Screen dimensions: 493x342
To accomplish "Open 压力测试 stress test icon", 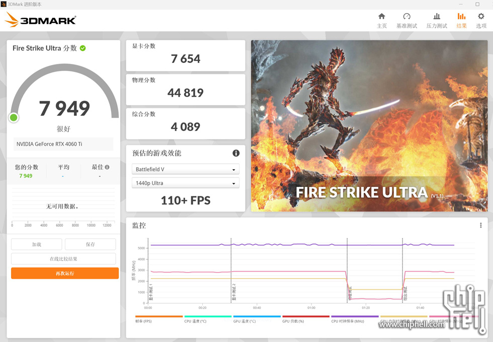I will click(437, 17).
